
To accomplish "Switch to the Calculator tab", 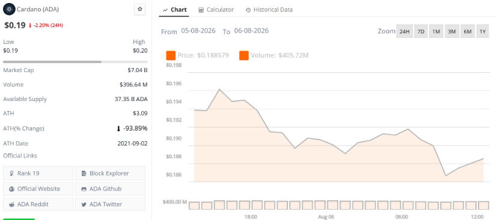I will (x=216, y=10).
